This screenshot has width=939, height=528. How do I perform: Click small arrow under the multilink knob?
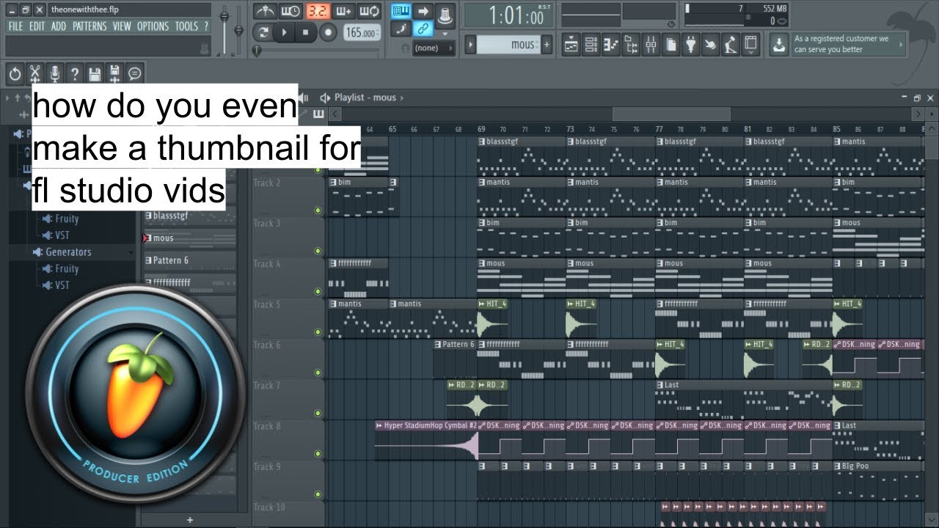point(445,32)
